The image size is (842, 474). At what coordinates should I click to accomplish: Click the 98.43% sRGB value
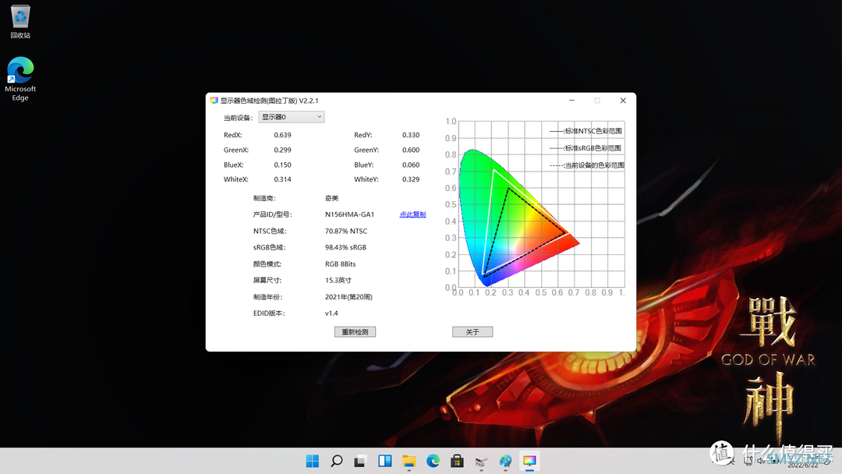[x=346, y=247]
